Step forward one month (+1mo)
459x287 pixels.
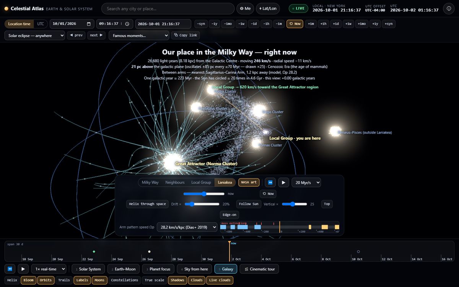[x=361, y=24]
